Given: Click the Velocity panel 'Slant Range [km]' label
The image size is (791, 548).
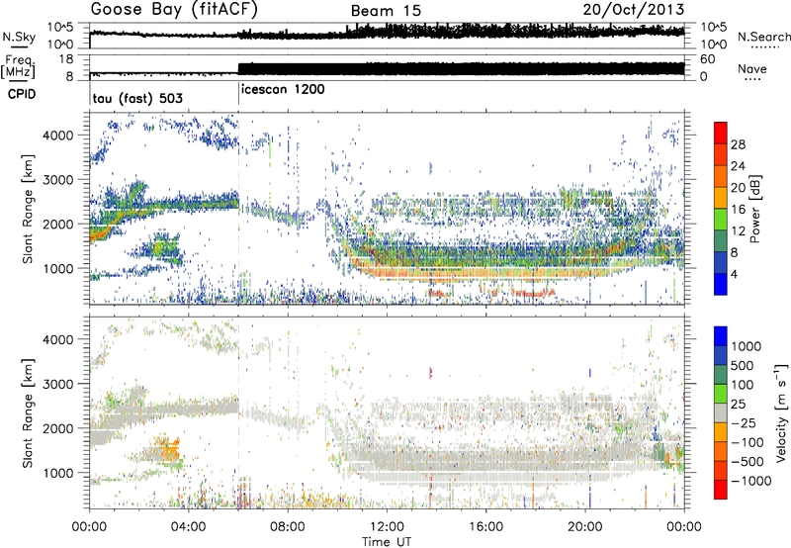Looking at the screenshot, I should tap(28, 413).
